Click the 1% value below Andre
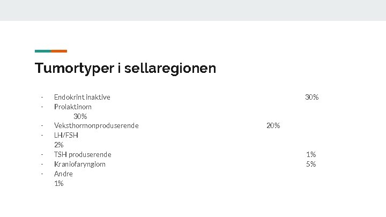Screen dimensions: 386x217 pyautogui.click(x=58, y=184)
